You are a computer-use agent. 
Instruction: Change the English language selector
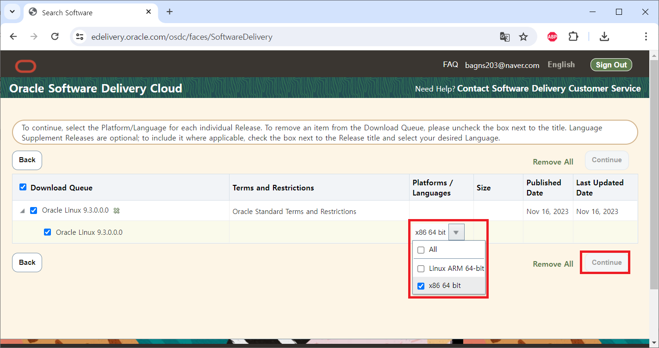pos(561,65)
